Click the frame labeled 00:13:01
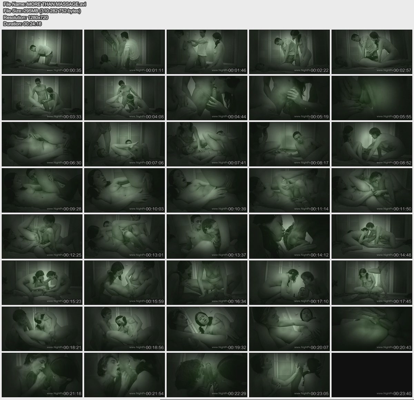The height and width of the screenshot is (400, 414). (125, 236)
